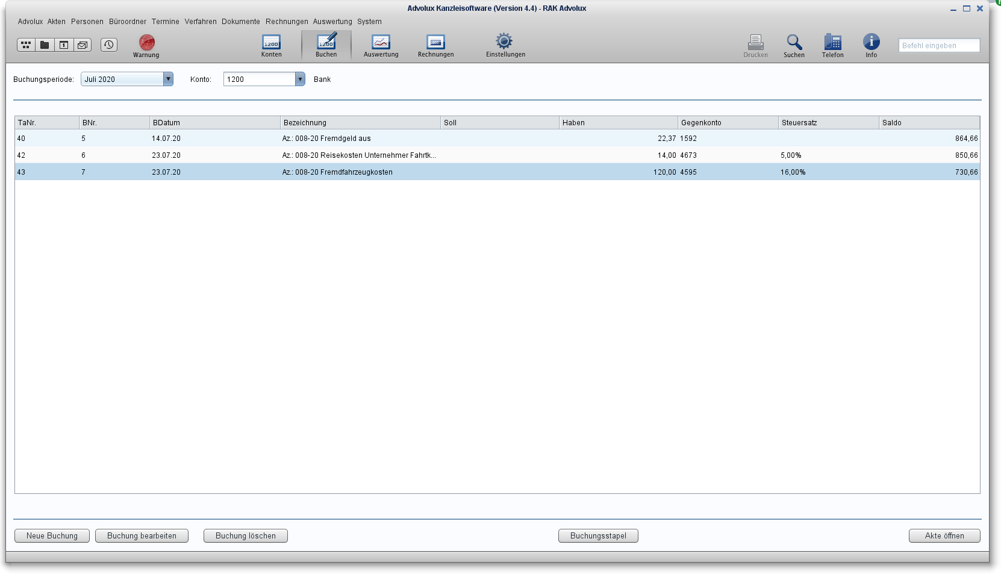The image size is (1001, 574).
Task: Click the Gegenkonto cell 1592
Action: point(688,139)
